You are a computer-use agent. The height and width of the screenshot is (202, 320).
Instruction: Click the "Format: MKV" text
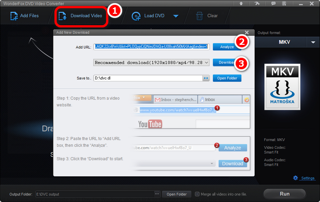274,140
